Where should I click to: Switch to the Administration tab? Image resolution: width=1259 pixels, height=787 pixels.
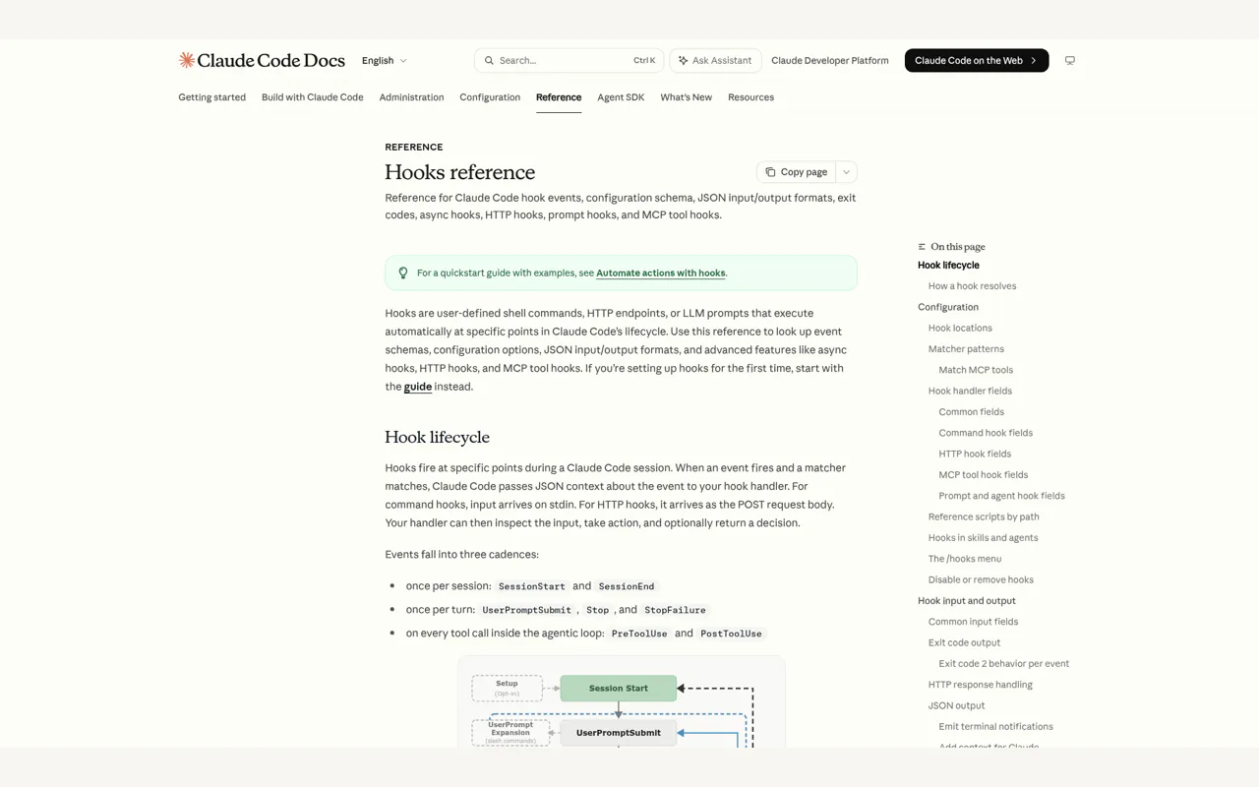point(411,97)
